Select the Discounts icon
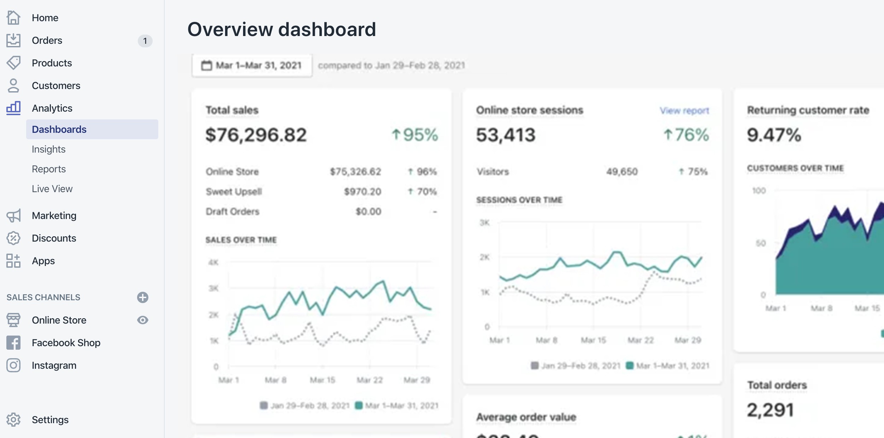The height and width of the screenshot is (438, 884). (x=13, y=238)
